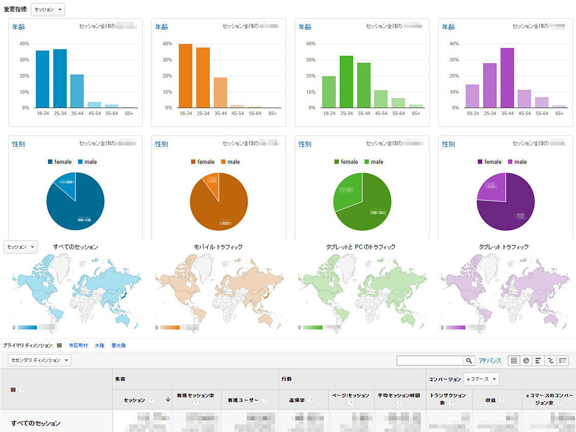Open 年齢 title of the blue chart
The height and width of the screenshot is (432, 576).
pyautogui.click(x=18, y=27)
